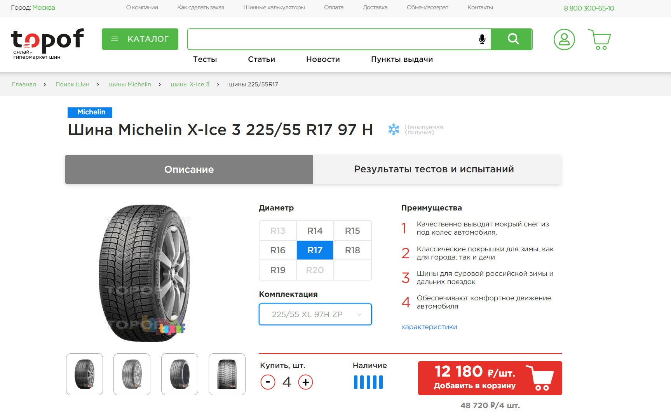Increase quantity with the plus button

(306, 382)
